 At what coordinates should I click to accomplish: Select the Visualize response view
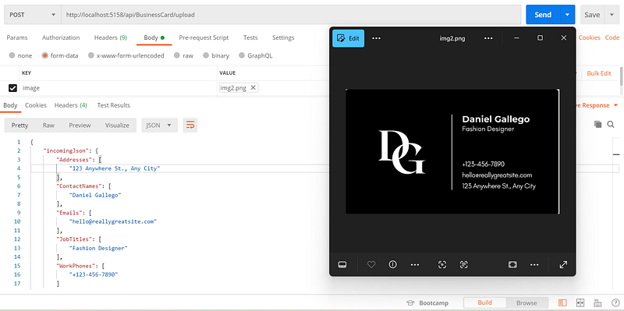click(x=117, y=125)
